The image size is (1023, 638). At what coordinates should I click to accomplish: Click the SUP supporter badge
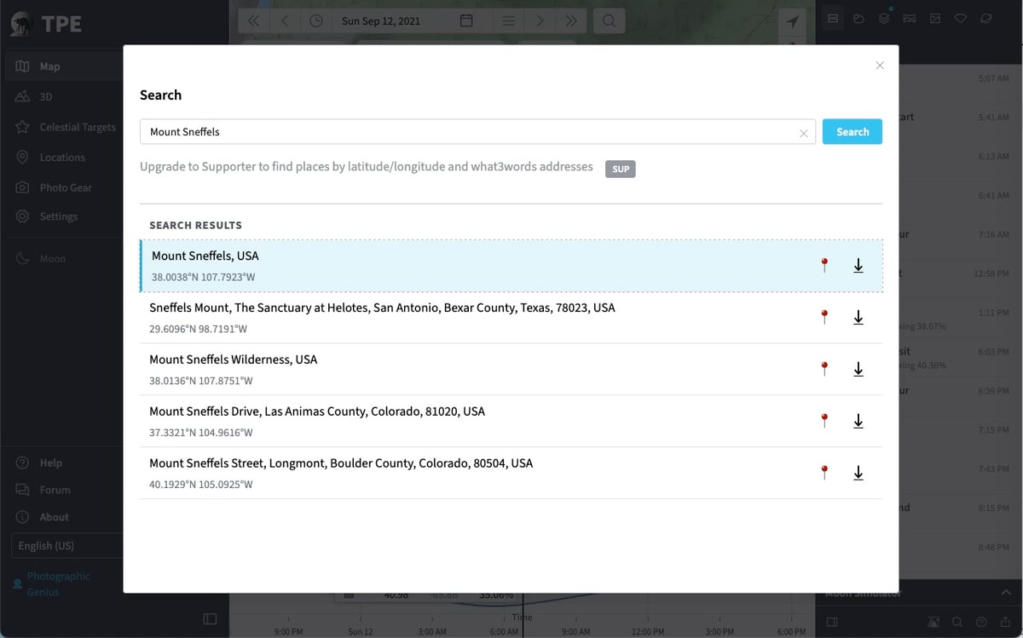coord(621,169)
